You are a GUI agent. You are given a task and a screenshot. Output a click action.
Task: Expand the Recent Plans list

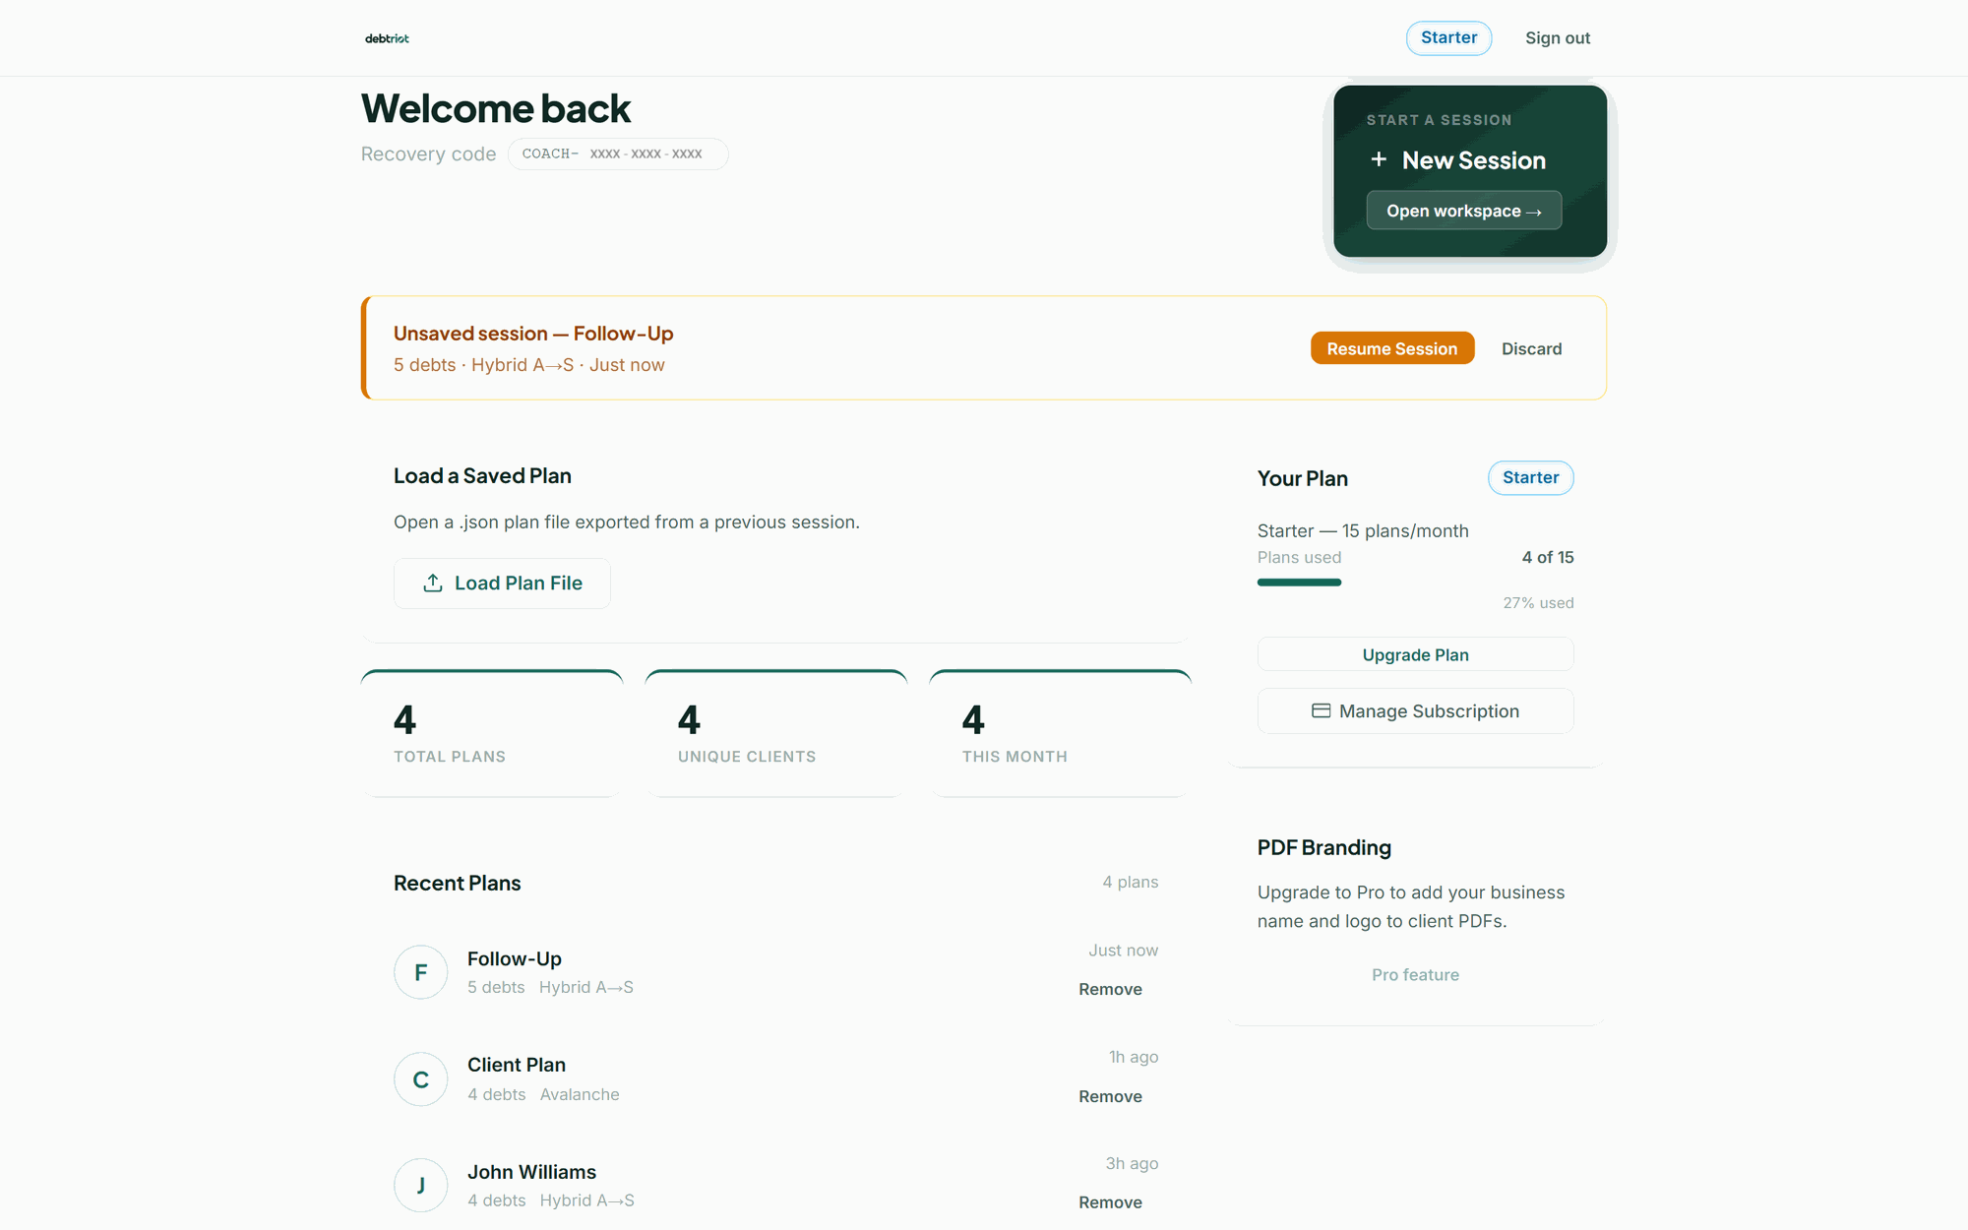(457, 883)
